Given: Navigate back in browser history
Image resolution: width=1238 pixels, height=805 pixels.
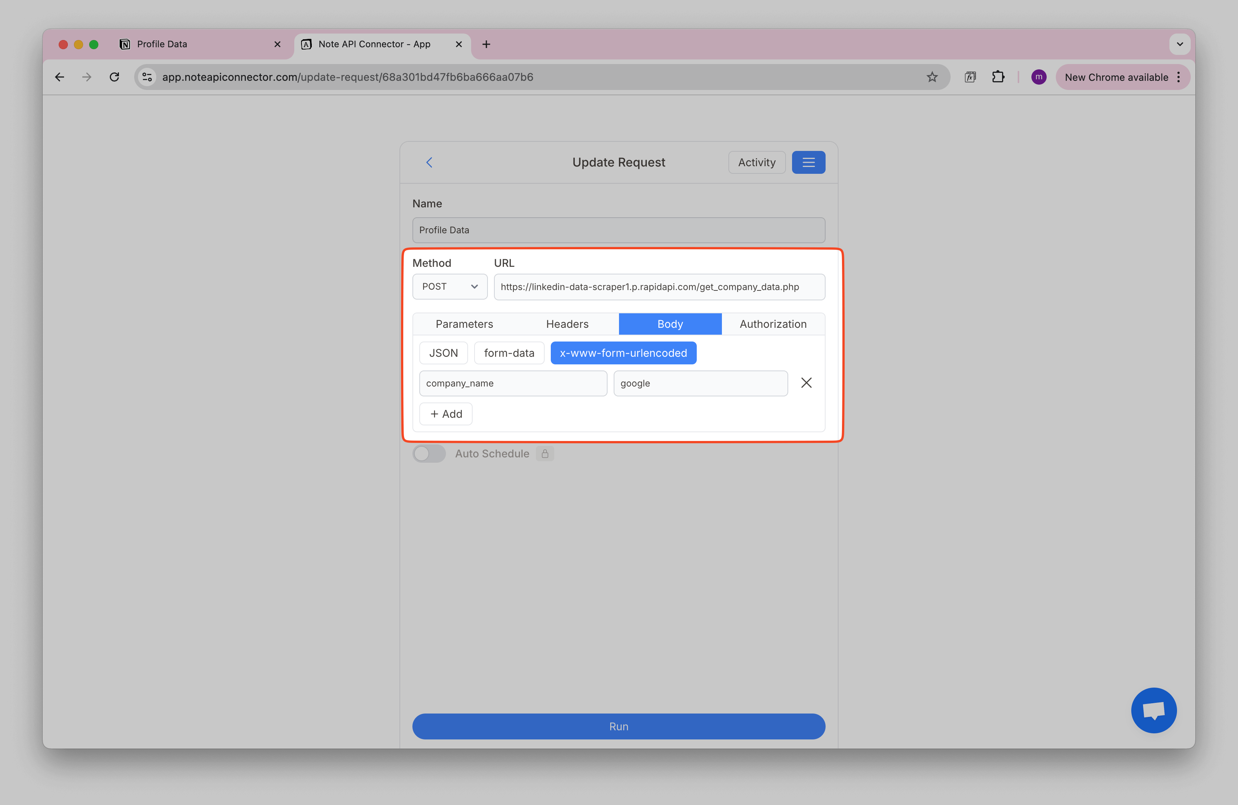Looking at the screenshot, I should 60,77.
